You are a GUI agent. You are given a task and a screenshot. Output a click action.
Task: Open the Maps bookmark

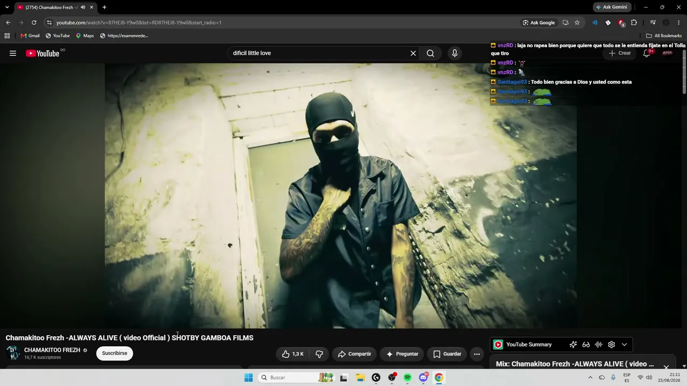point(85,36)
